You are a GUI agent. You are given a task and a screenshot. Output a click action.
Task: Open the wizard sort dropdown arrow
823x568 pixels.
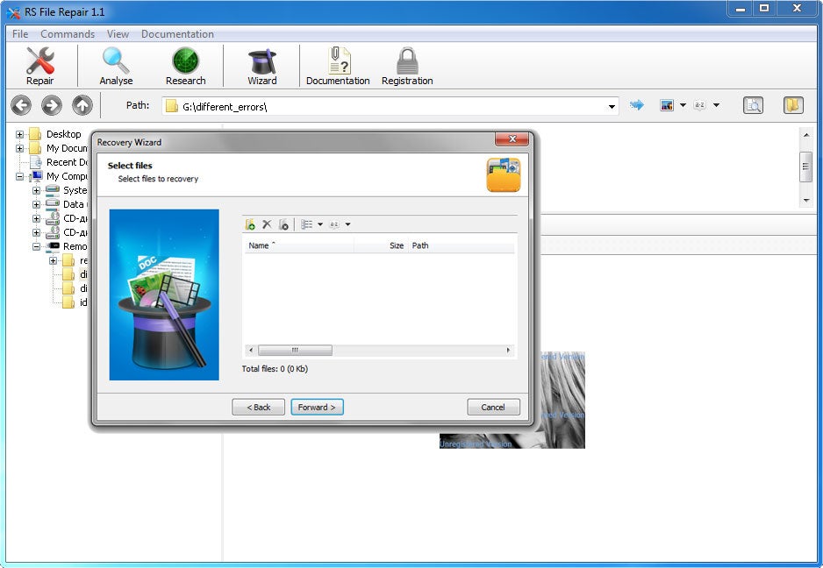[x=347, y=224]
